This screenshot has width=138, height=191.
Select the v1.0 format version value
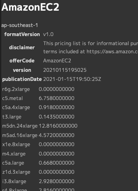click(48, 34)
